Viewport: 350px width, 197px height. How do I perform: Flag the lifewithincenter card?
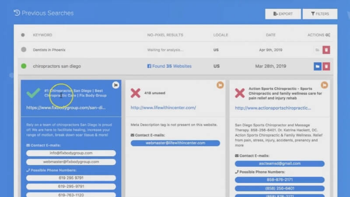220,85
